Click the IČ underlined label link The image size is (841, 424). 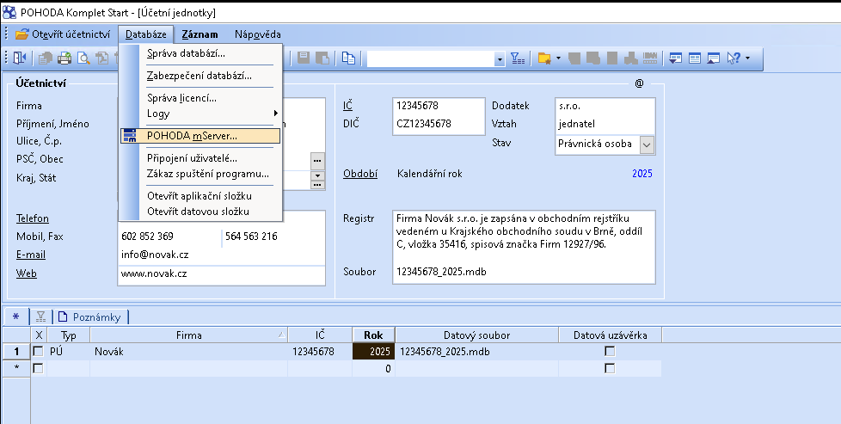(x=347, y=106)
